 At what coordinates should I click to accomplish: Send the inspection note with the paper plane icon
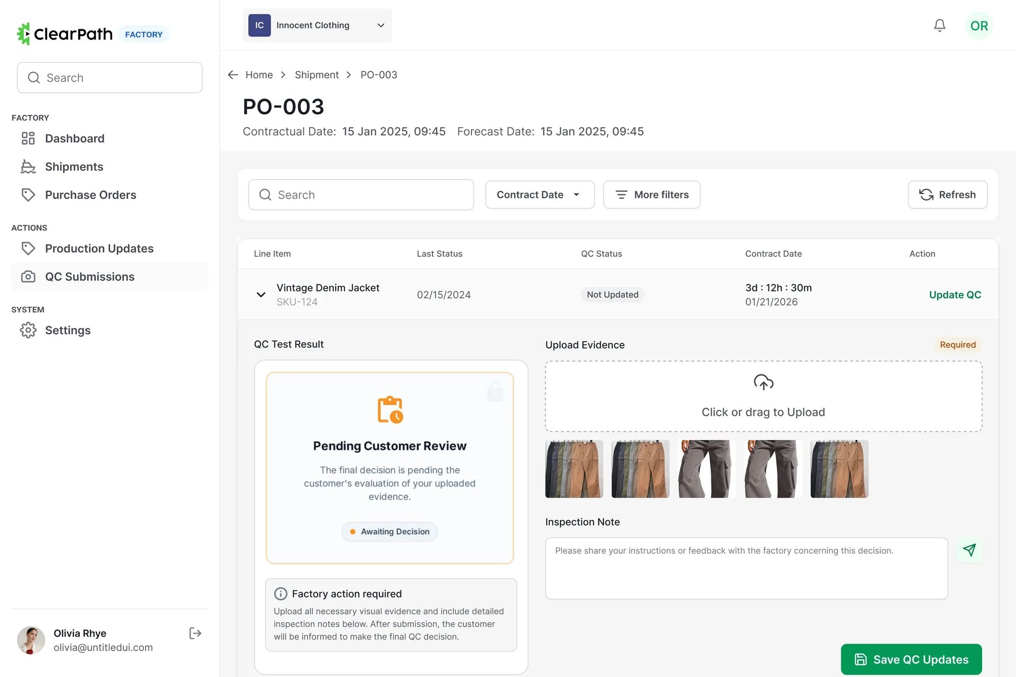coord(969,550)
